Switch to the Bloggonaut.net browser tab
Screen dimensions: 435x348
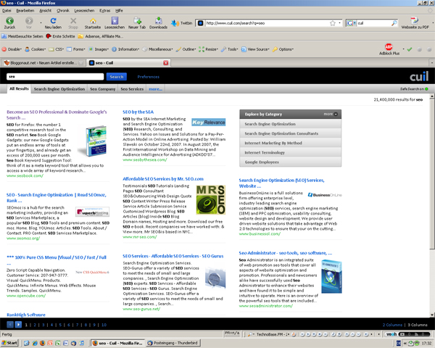(x=43, y=63)
